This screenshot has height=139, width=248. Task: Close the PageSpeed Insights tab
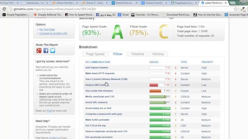196,3
